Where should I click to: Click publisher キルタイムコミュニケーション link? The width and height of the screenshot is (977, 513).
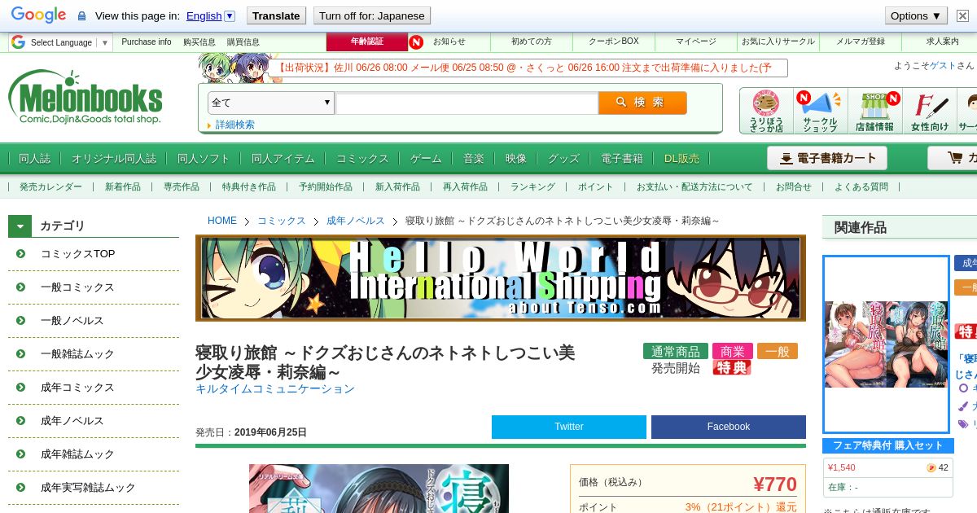[x=275, y=389]
